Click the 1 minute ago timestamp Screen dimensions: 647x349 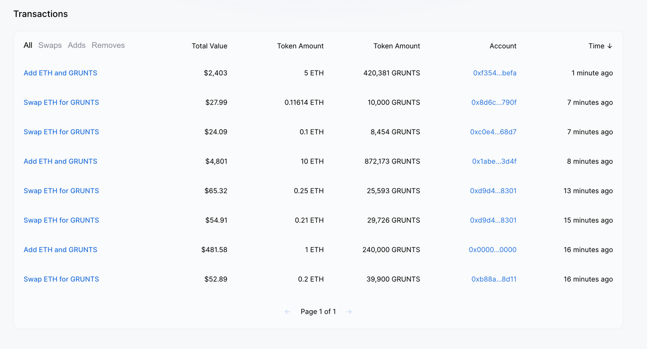pyautogui.click(x=592, y=73)
